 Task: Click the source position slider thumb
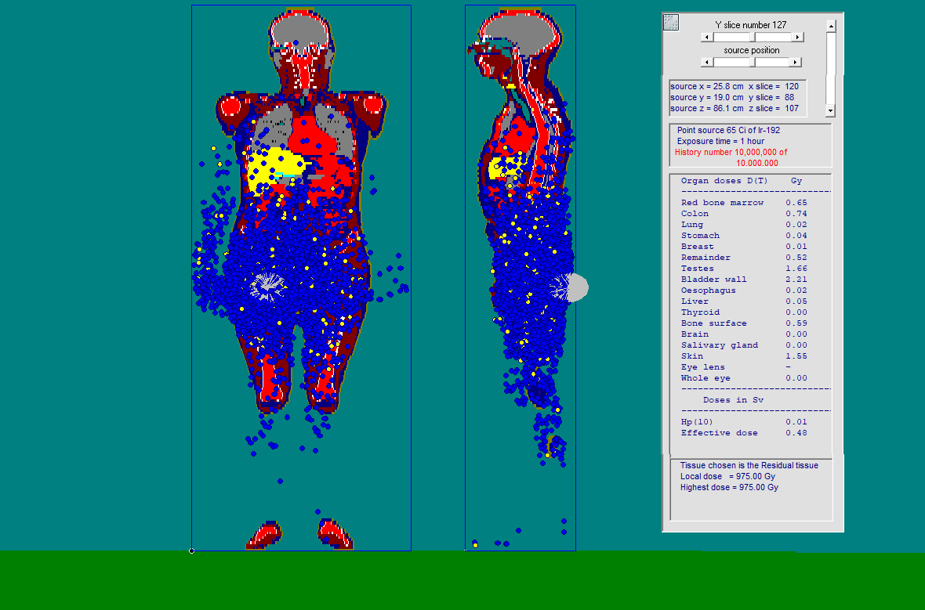point(751,62)
